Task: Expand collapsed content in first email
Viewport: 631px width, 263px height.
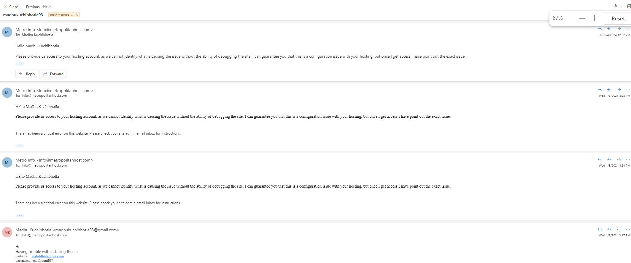Action: click(20, 64)
